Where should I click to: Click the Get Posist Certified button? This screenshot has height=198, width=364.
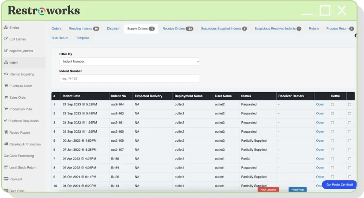coord(339,185)
